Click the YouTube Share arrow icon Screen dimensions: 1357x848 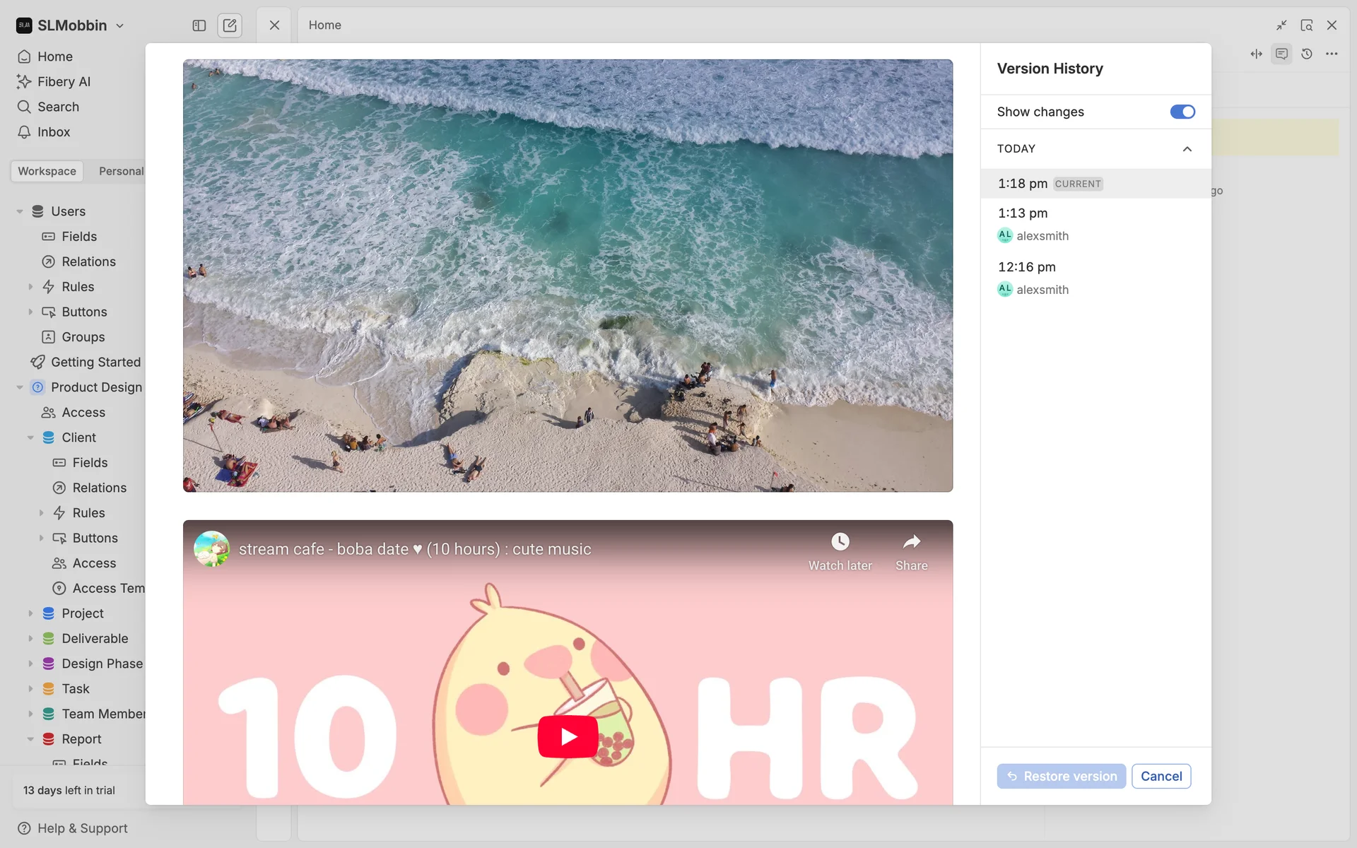[x=911, y=542]
